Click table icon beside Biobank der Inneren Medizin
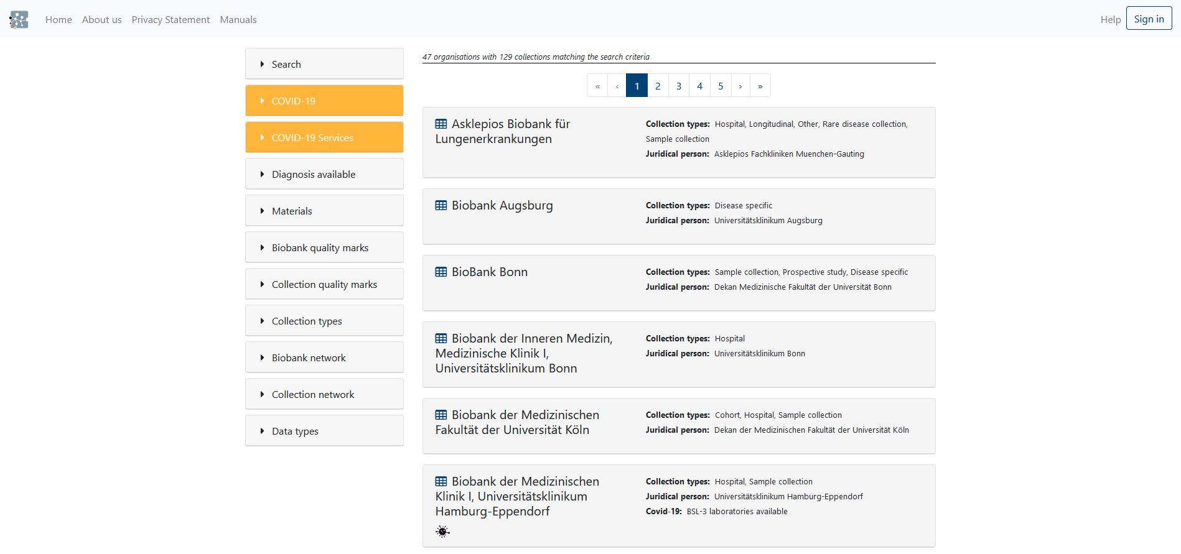Viewport: 1181px width, 554px height. [x=441, y=338]
